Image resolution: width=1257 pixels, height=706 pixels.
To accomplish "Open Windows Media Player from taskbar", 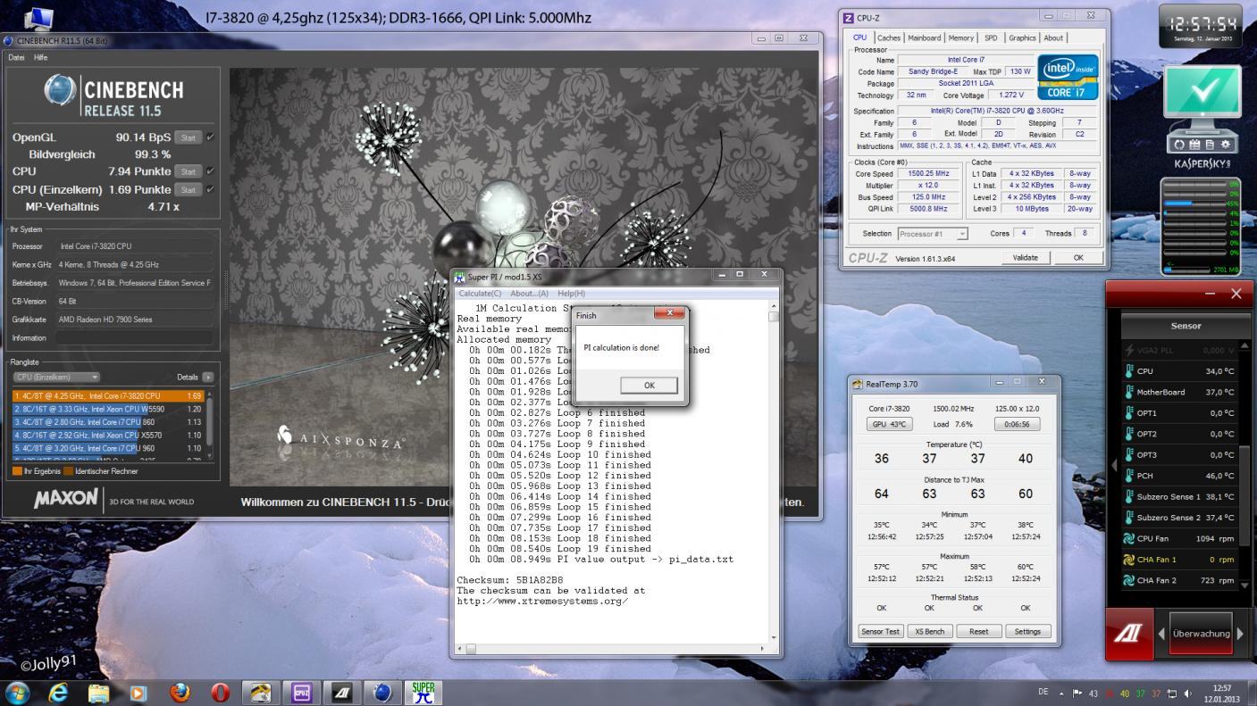I will pos(138,692).
